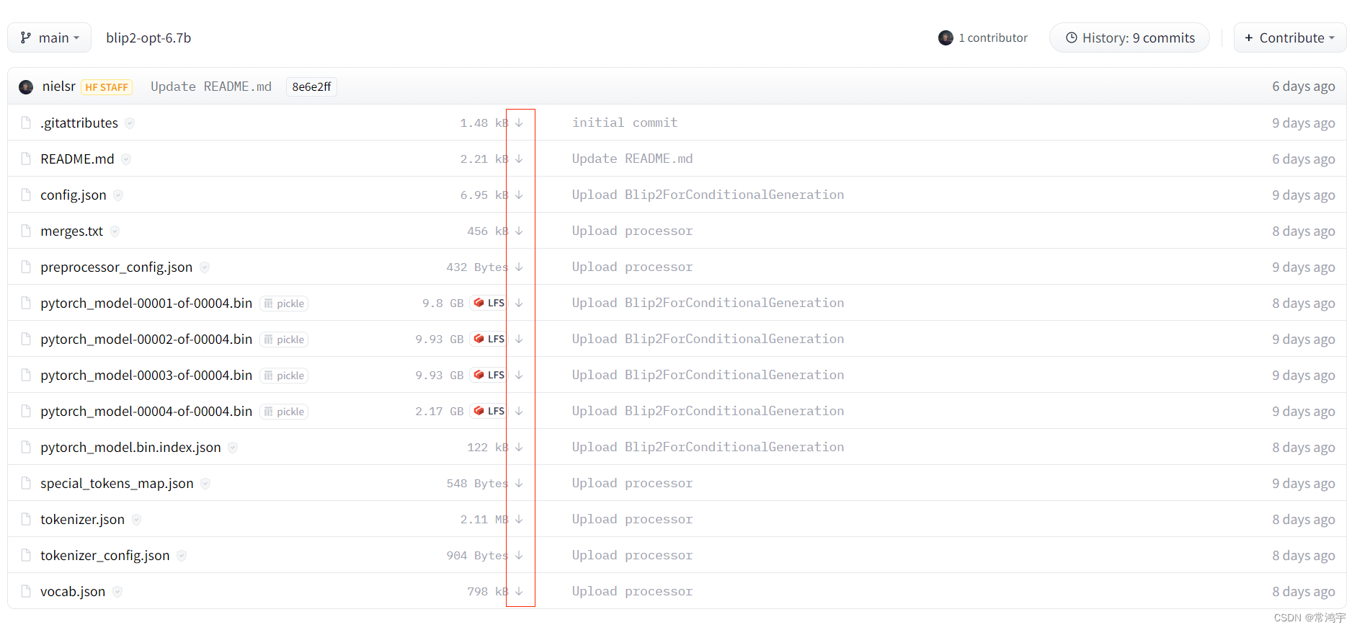Viewport: 1357px width, 630px height.
Task: Download pytorch_model.bin.index.json via arrow icon
Action: (519, 447)
